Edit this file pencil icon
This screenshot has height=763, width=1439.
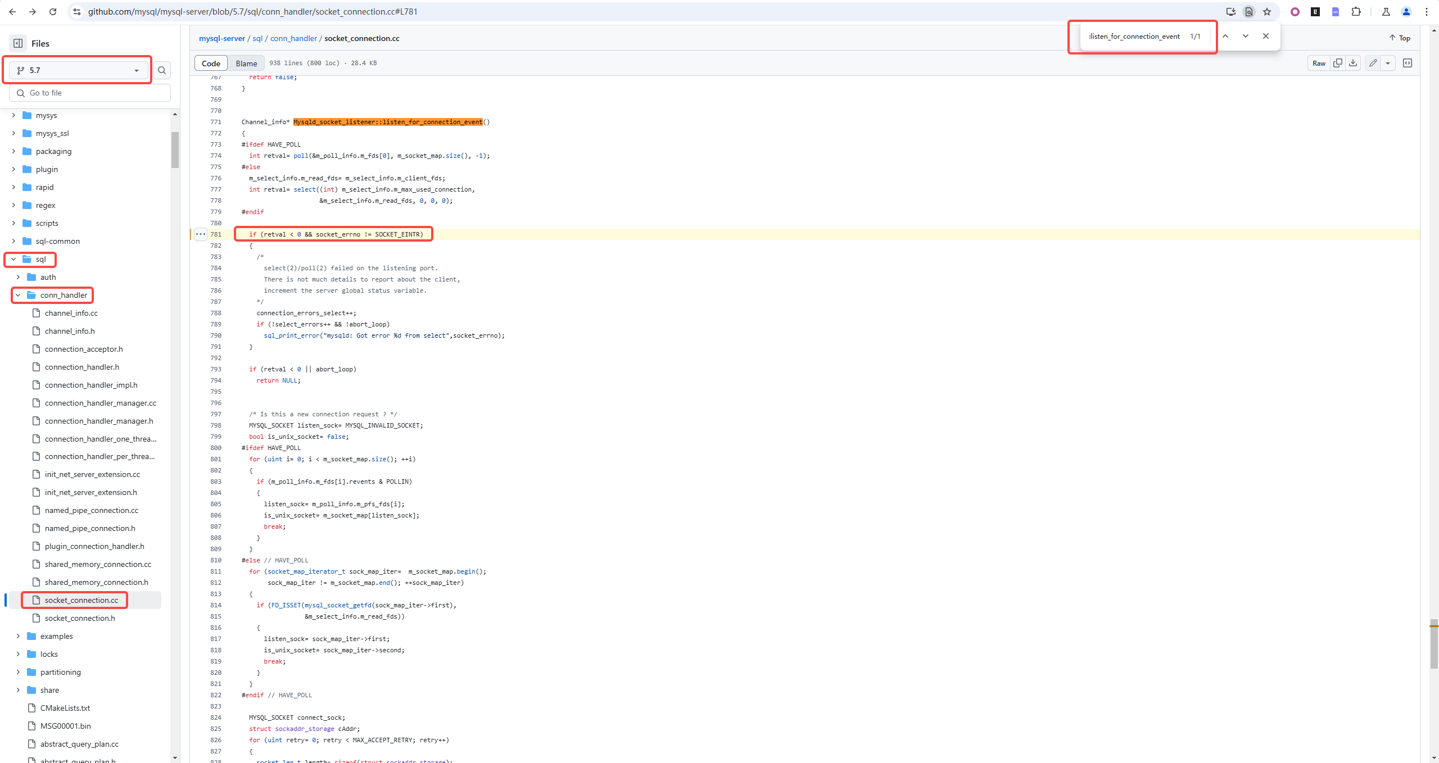[x=1373, y=63]
